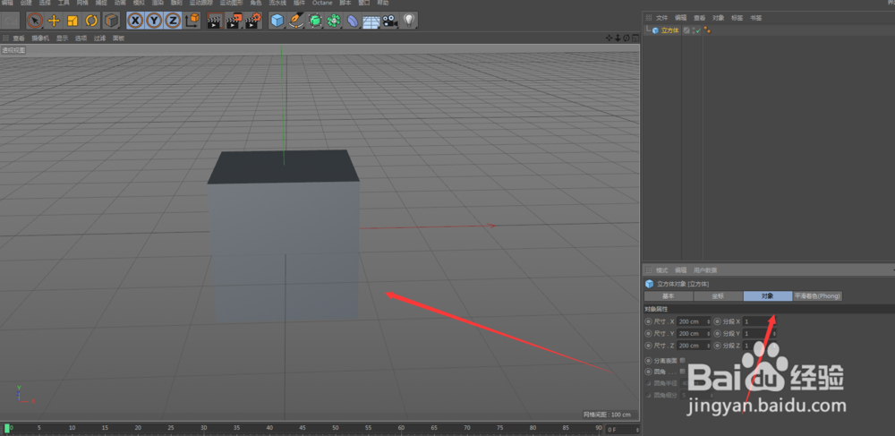Open object manager 对象 menu
This screenshot has width=895, height=436.
coord(718,18)
